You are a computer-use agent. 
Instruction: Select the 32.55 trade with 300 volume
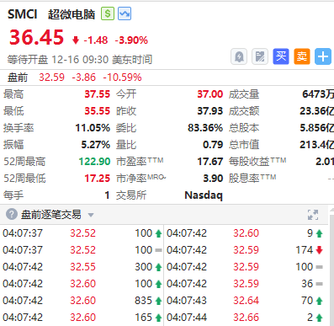pyautogui.click(x=82, y=266)
